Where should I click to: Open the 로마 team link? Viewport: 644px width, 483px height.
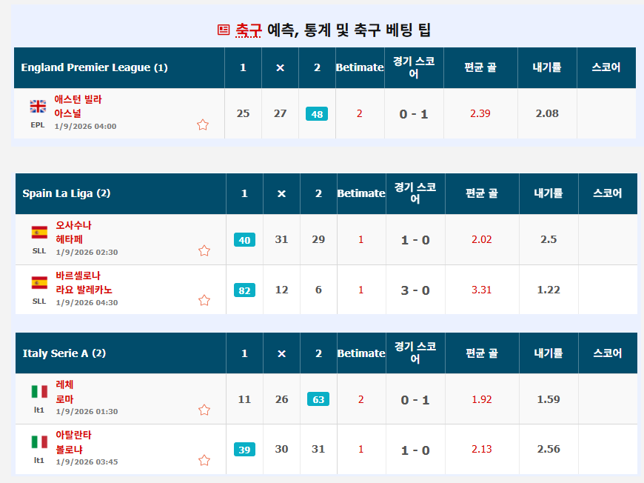click(65, 399)
